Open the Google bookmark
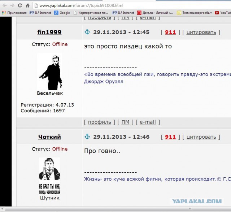The height and width of the screenshot is (212, 231). point(62,13)
